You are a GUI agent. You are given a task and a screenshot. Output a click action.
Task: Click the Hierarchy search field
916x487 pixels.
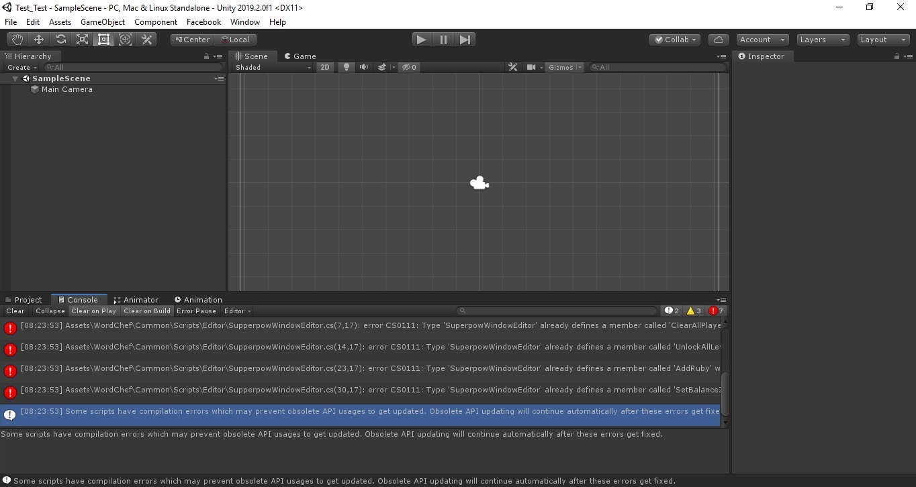133,67
